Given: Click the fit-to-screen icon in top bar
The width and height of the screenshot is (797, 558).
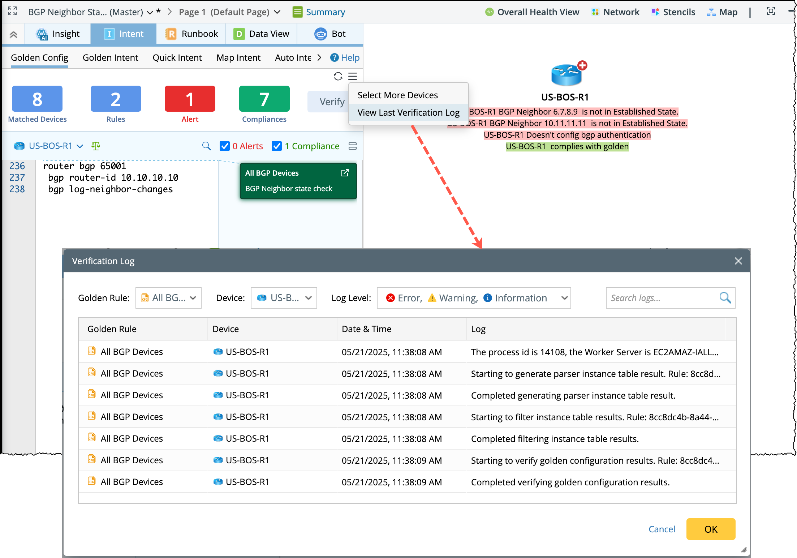Looking at the screenshot, I should (x=771, y=12).
